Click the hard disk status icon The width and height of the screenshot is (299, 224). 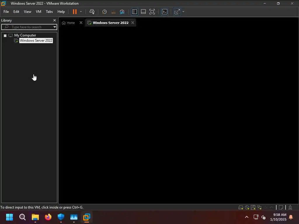[x=241, y=207]
